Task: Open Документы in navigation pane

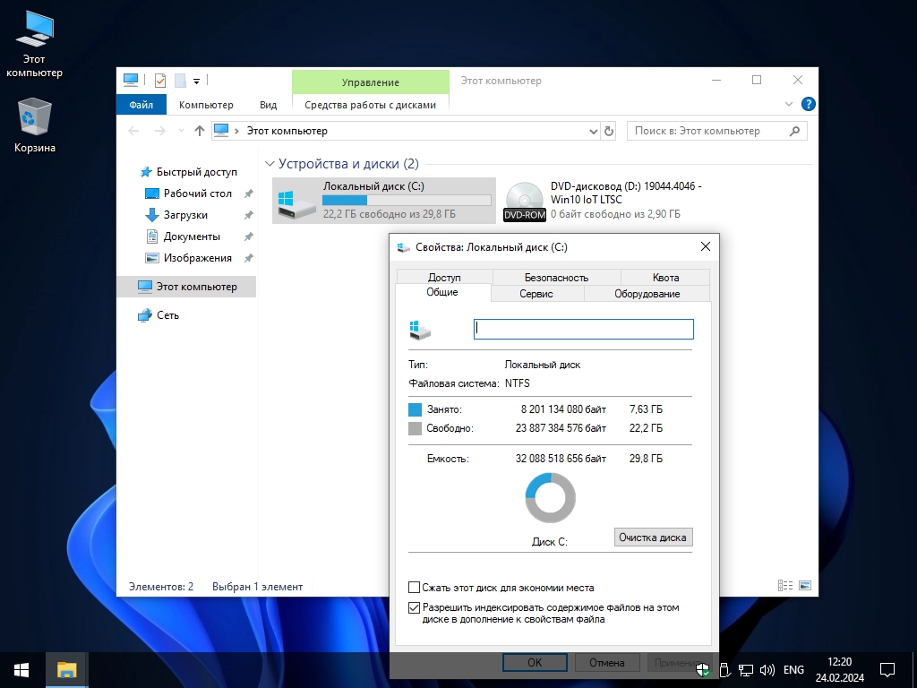Action: point(192,236)
